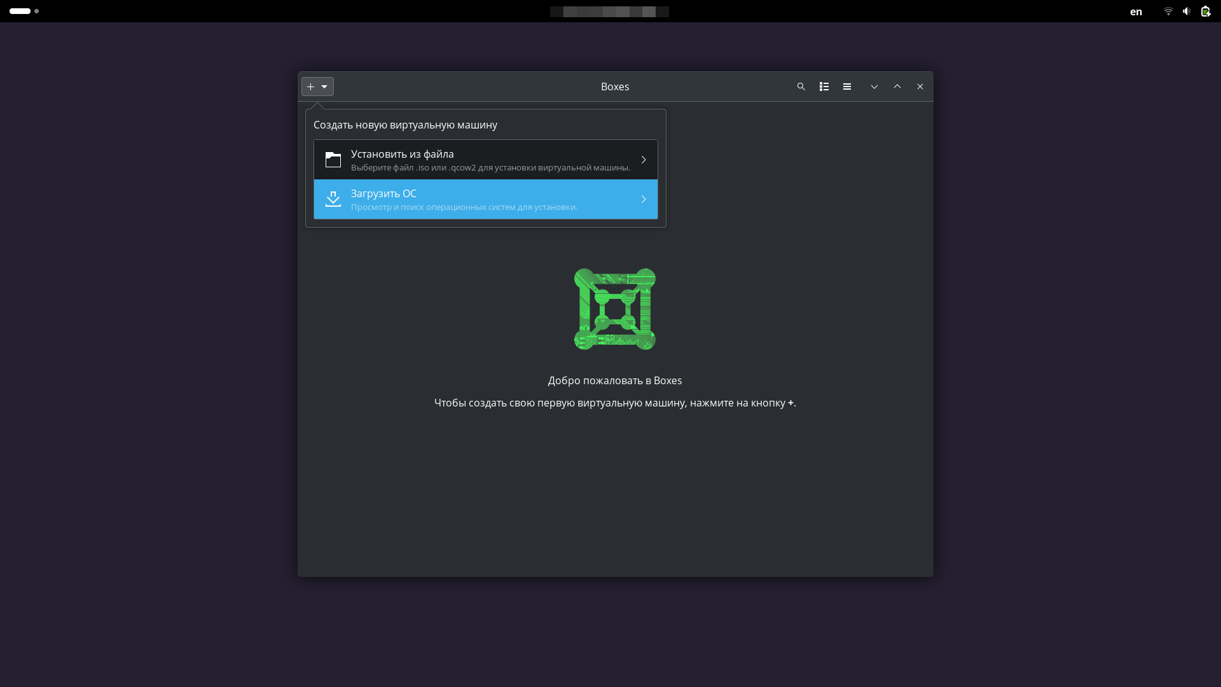Click the text 'Чтобы создать свою первую виртуальную машину'

tap(560, 403)
